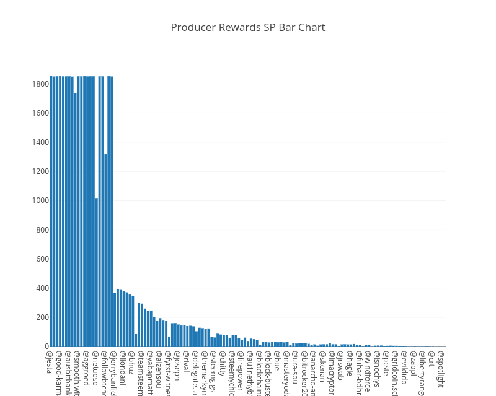Click the @bhuz x-axis label
Viewport: 496px width, 396px height.
(x=131, y=363)
